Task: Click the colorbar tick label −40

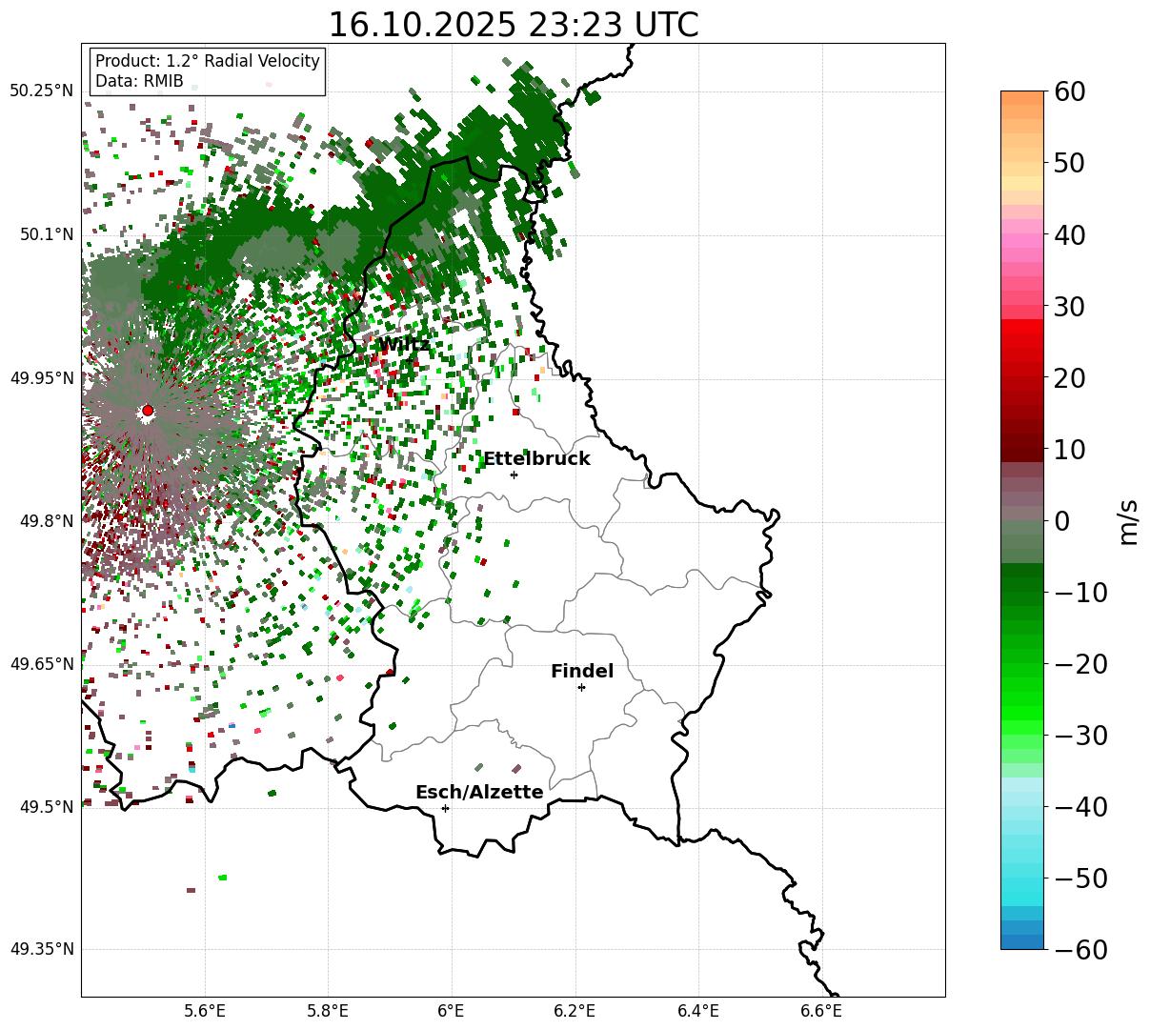Action: [1080, 807]
